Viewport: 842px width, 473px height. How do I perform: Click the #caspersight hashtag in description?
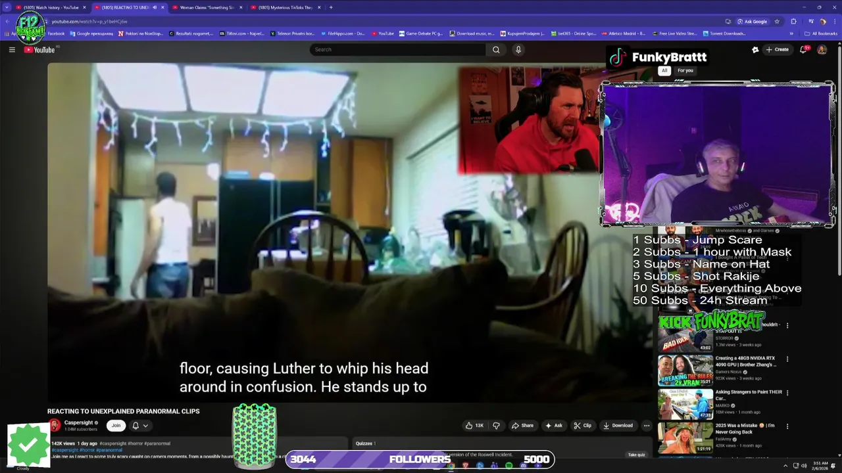64,450
